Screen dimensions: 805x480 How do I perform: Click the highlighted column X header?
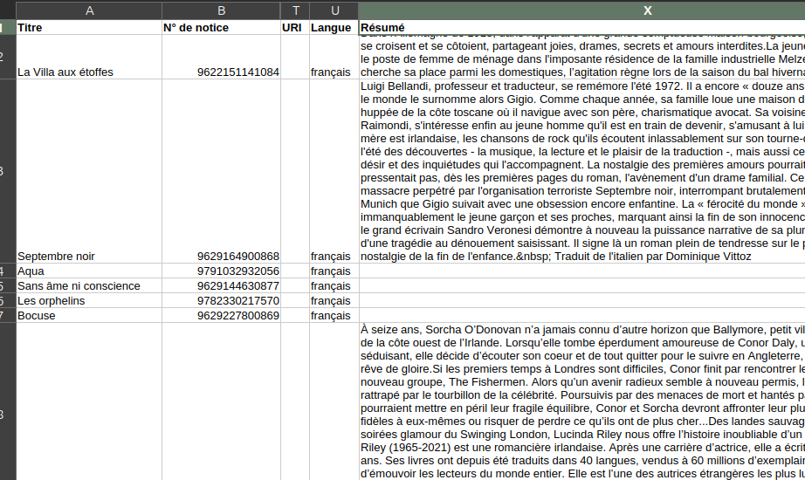pos(581,10)
